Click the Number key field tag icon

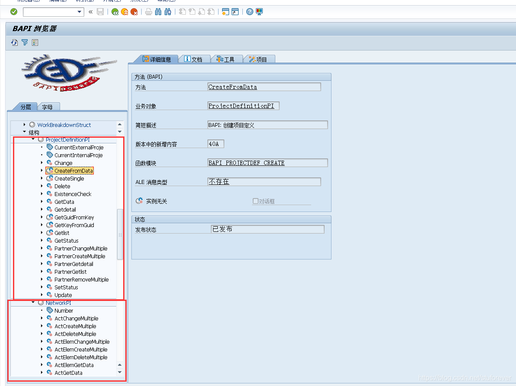pos(50,310)
